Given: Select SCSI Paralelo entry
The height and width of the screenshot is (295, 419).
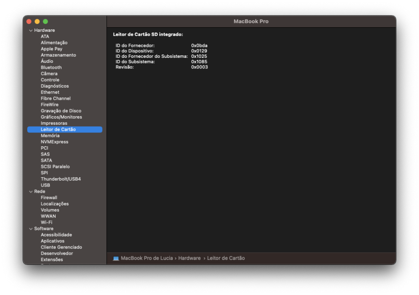Looking at the screenshot, I should pos(55,167).
